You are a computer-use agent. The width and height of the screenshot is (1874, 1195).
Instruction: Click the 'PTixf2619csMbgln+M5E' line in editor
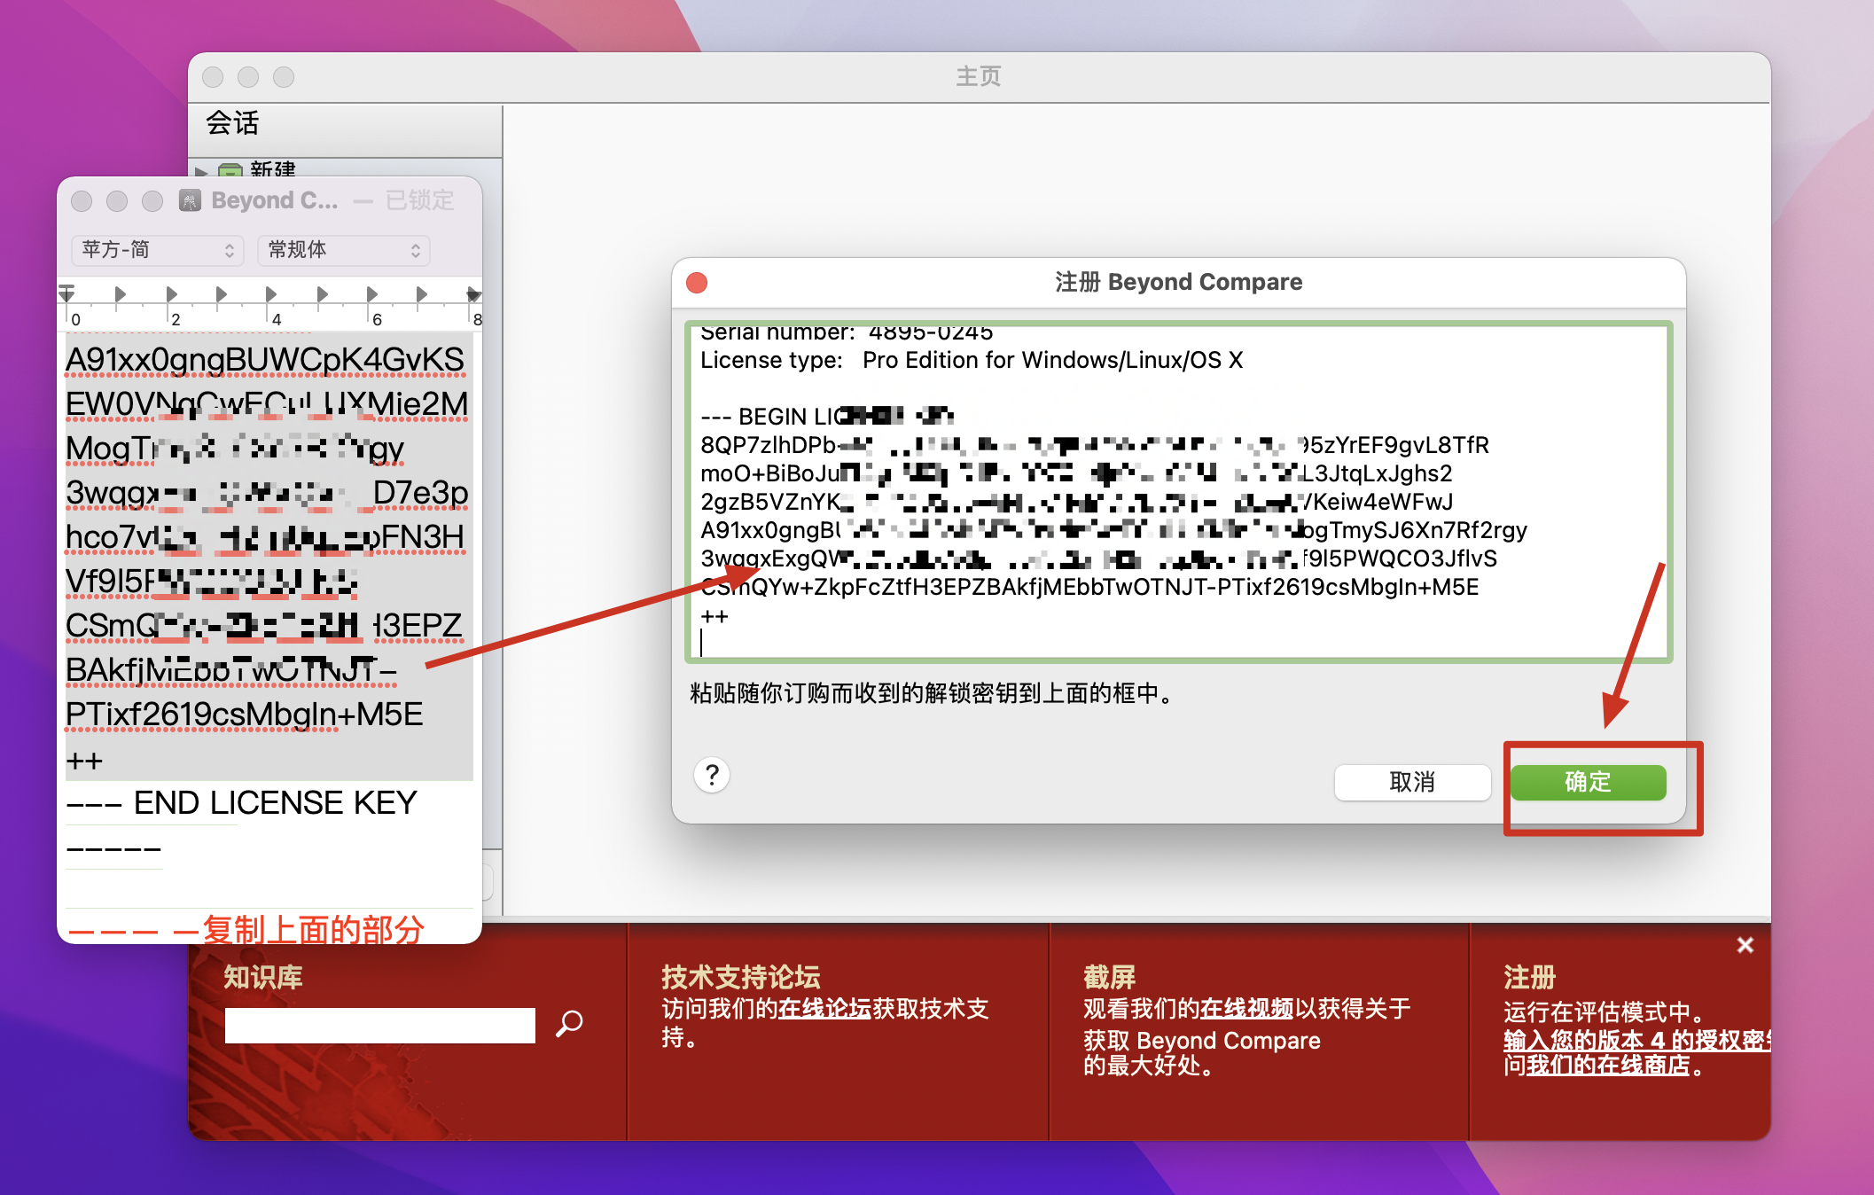coord(245,715)
